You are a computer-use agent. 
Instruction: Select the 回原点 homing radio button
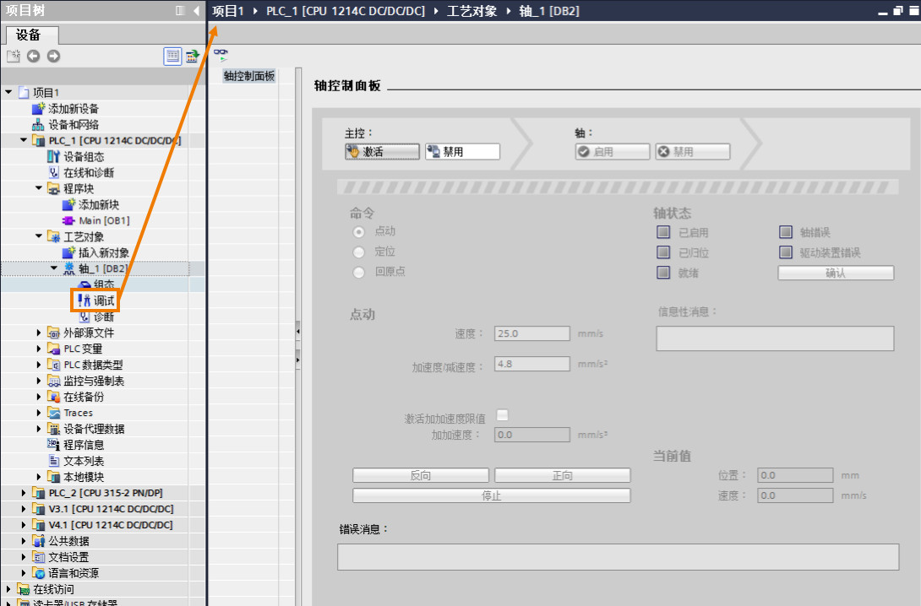(x=358, y=273)
